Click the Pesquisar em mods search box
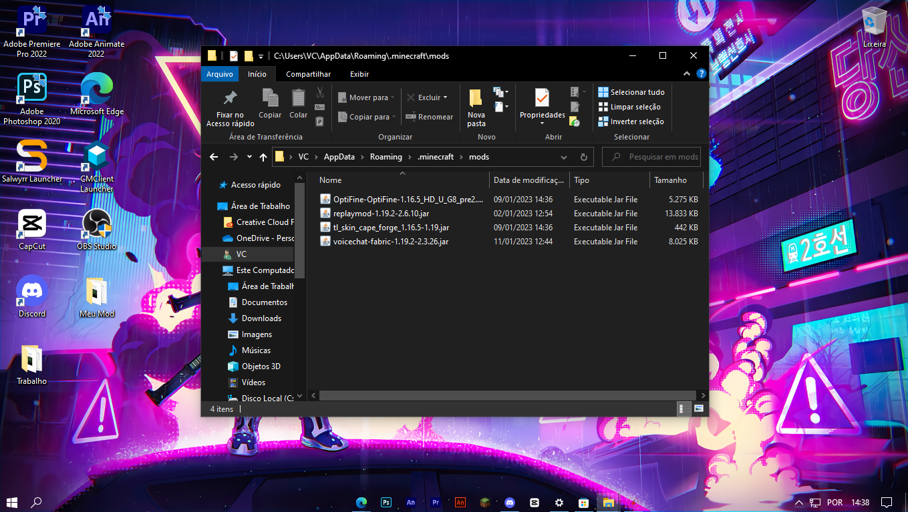 pos(651,157)
